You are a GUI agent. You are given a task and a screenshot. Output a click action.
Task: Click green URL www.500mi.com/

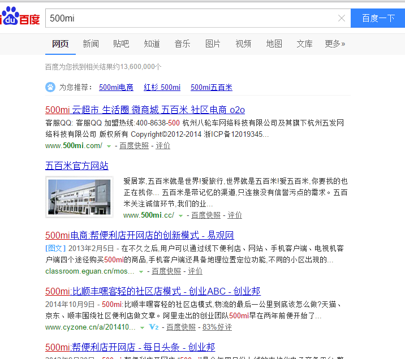pos(74,145)
